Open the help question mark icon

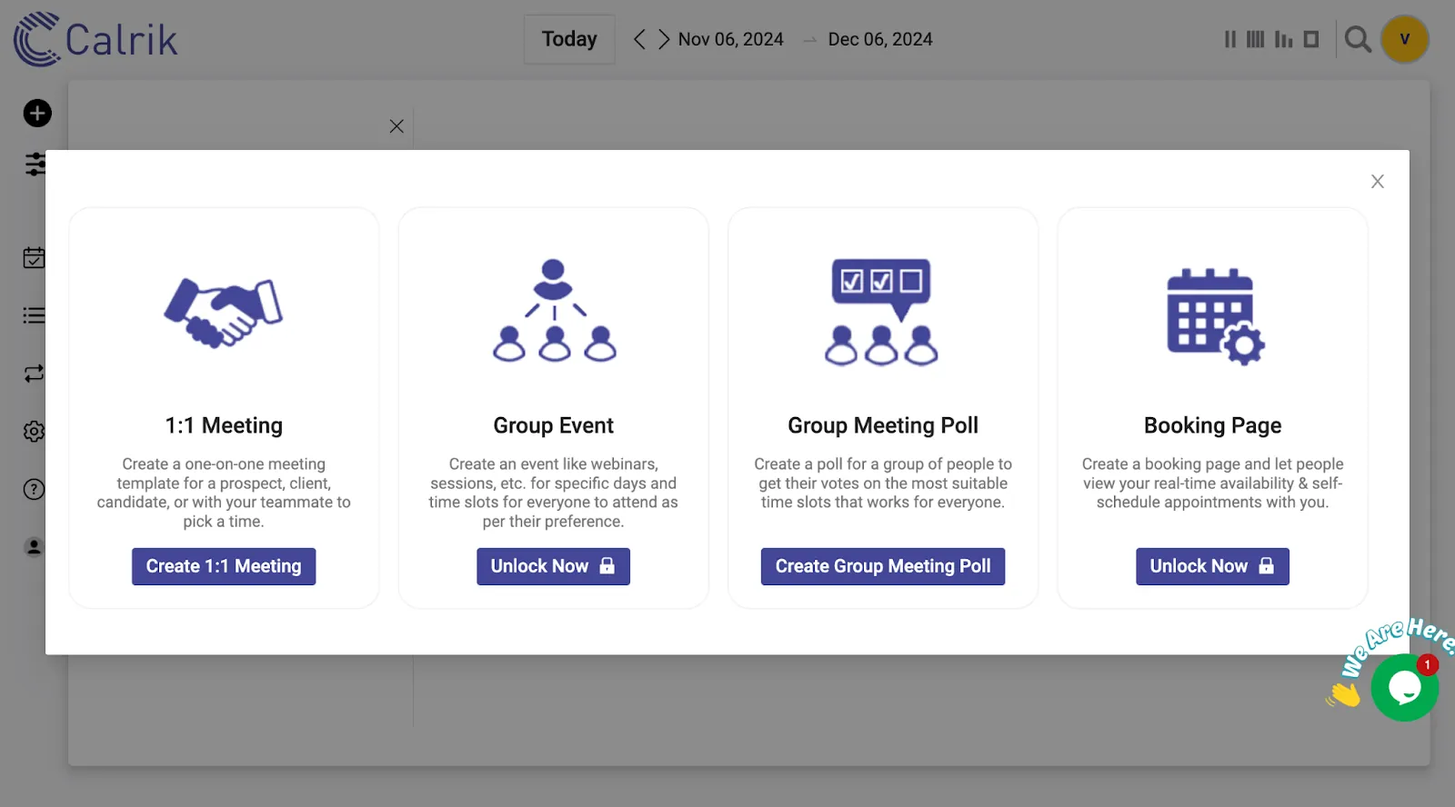click(34, 490)
